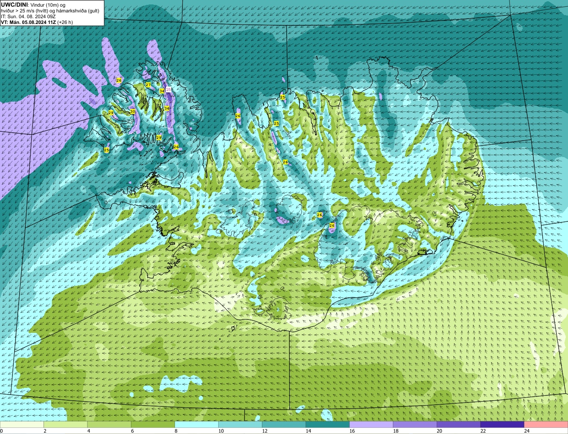Click the legend scale label '0'
The height and width of the screenshot is (434, 568).
[1, 431]
